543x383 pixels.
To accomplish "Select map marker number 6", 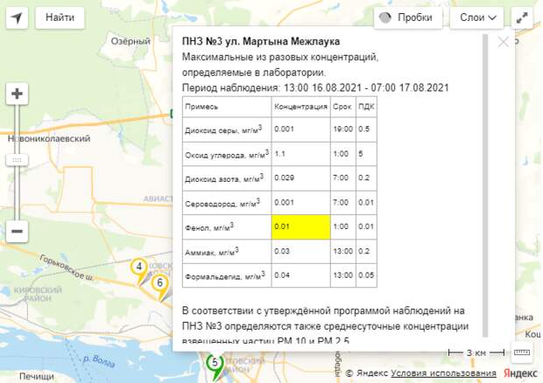I will [x=159, y=283].
